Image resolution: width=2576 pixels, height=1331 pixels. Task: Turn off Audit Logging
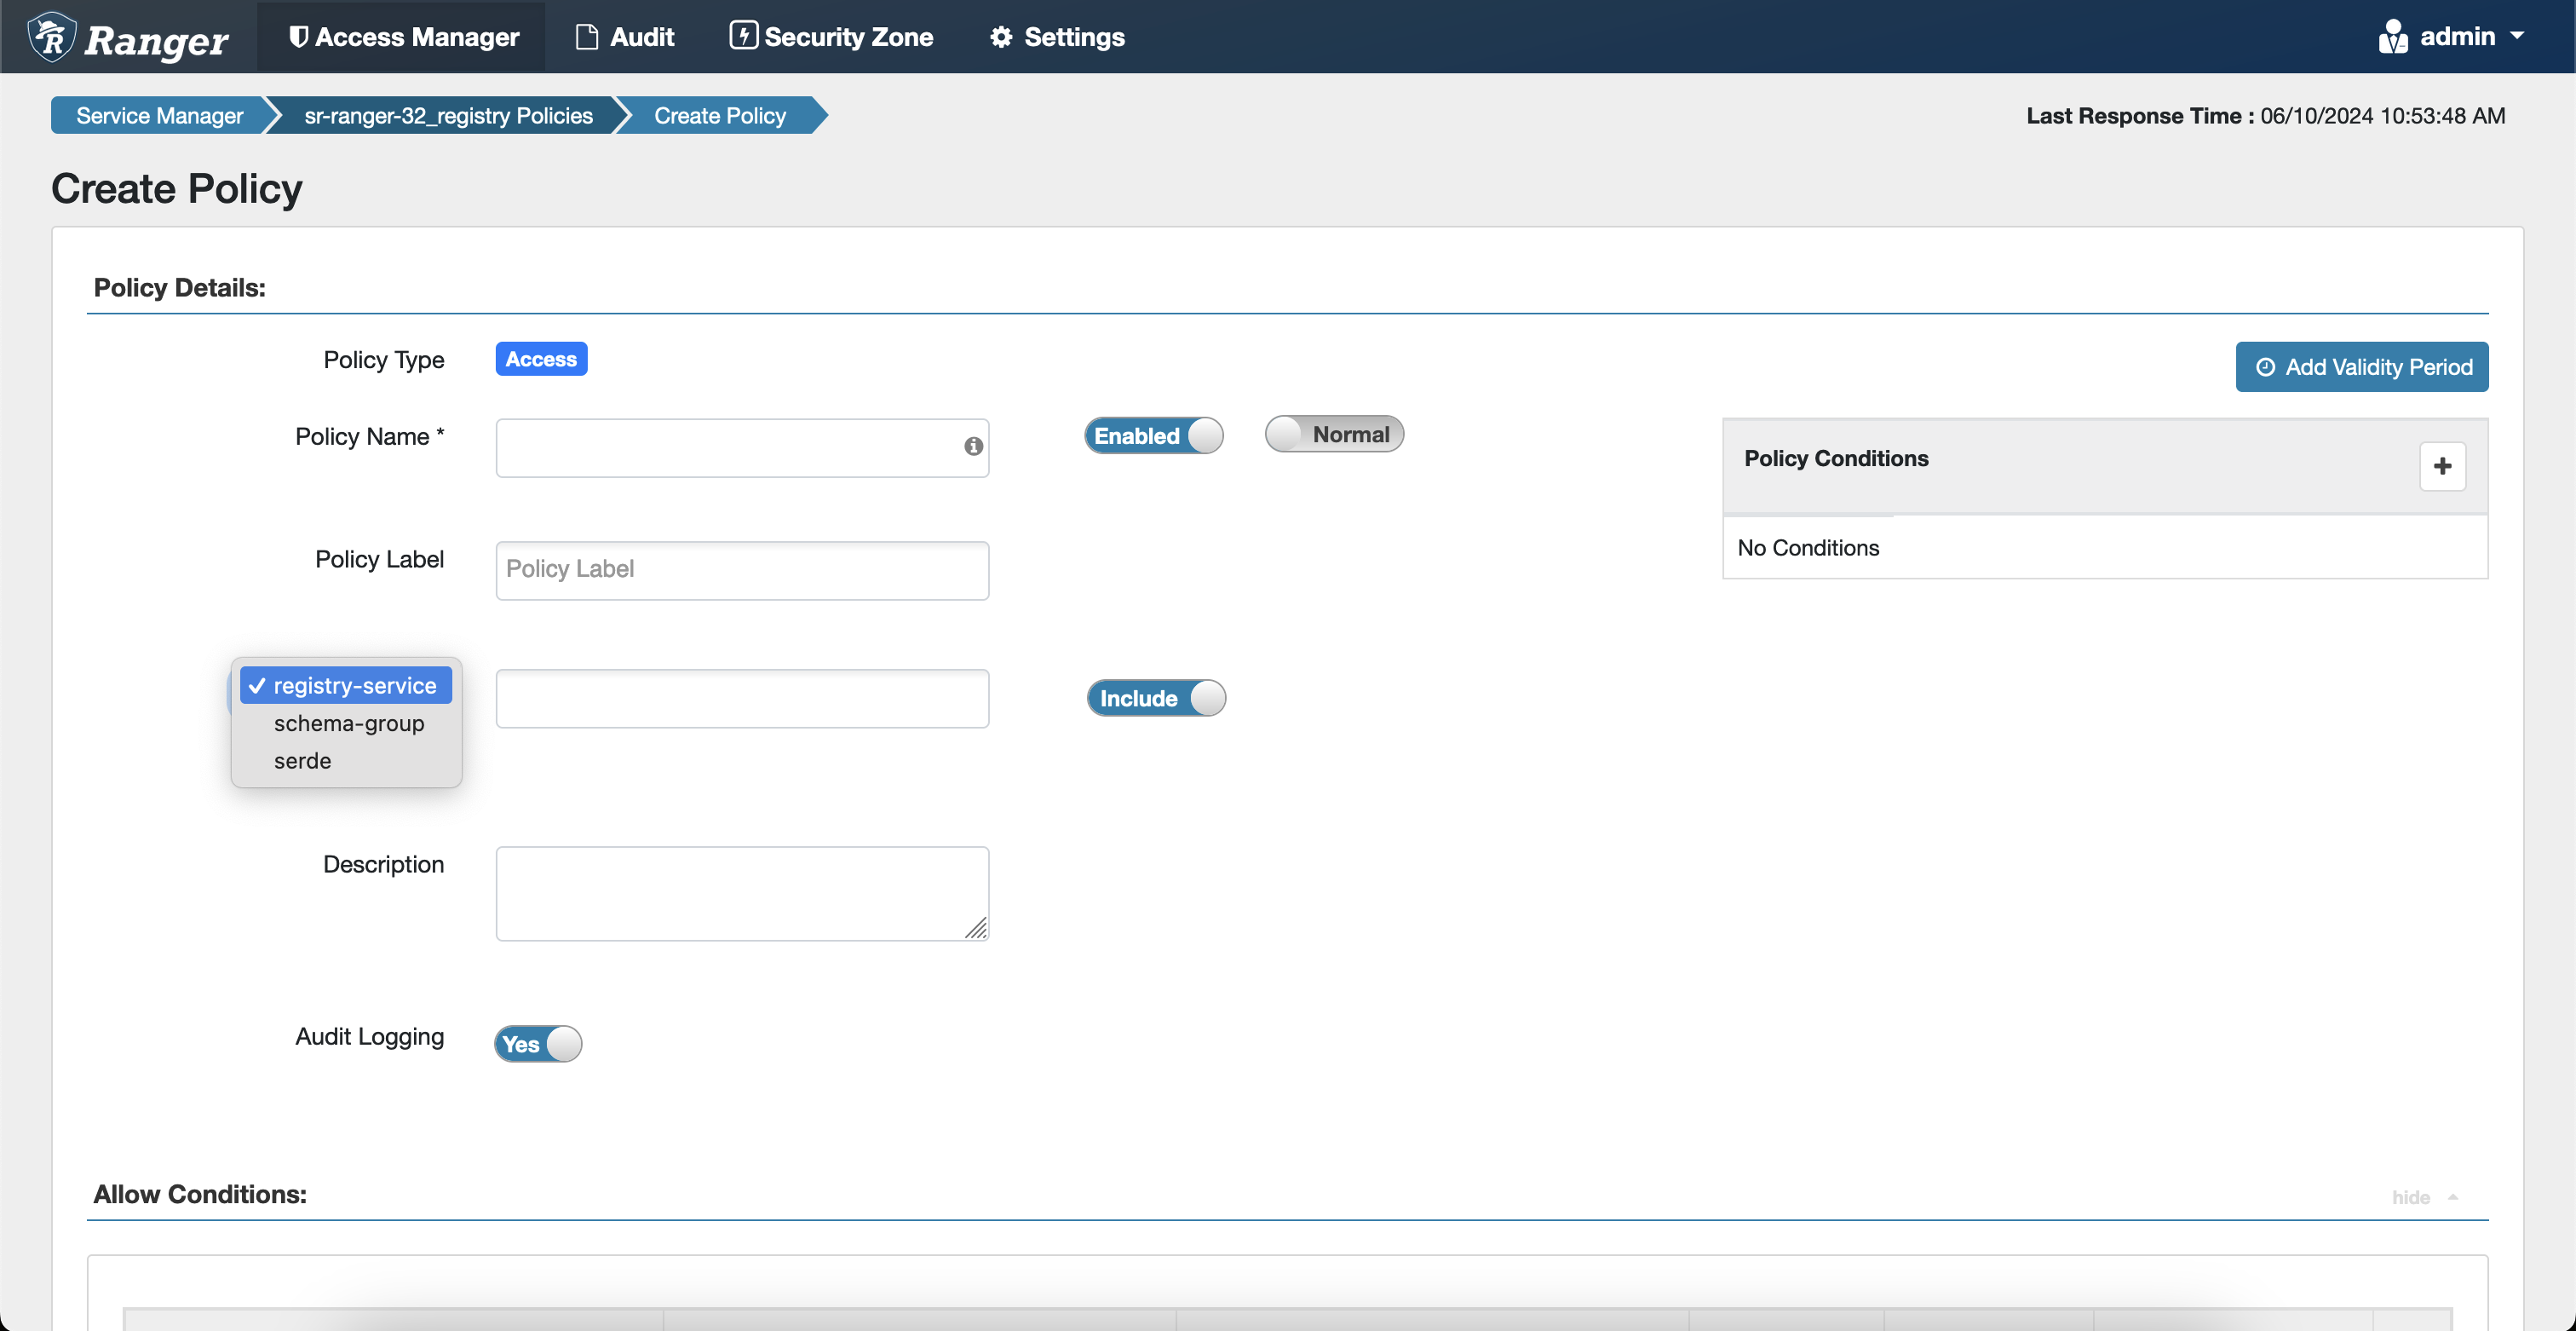[x=537, y=1043]
